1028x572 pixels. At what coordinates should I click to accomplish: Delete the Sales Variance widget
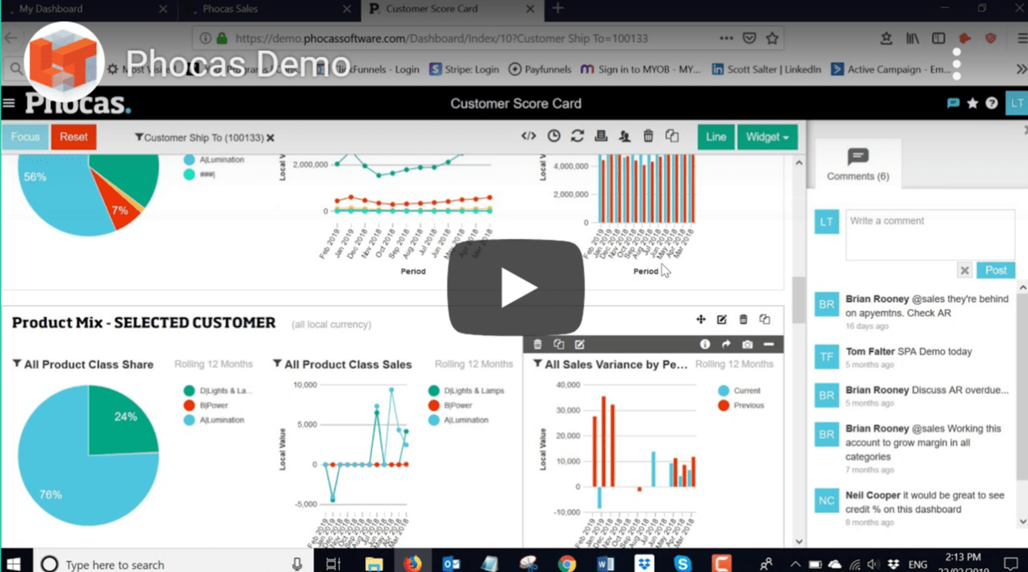pos(537,345)
